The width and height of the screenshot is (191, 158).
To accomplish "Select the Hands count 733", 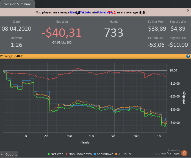I will pos(114,33).
